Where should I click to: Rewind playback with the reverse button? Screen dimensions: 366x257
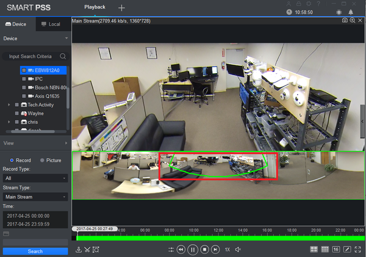pyautogui.click(x=181, y=250)
